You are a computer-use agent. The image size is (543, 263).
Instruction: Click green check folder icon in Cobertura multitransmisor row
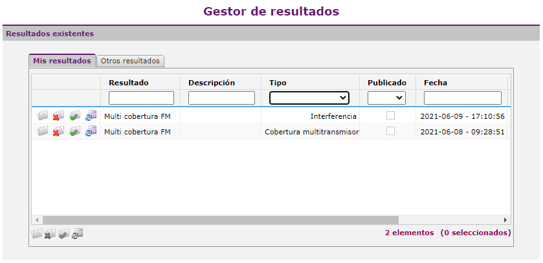74,131
